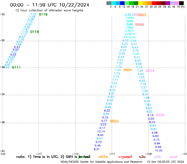Click the pink time label '0225'

point(160,115)
